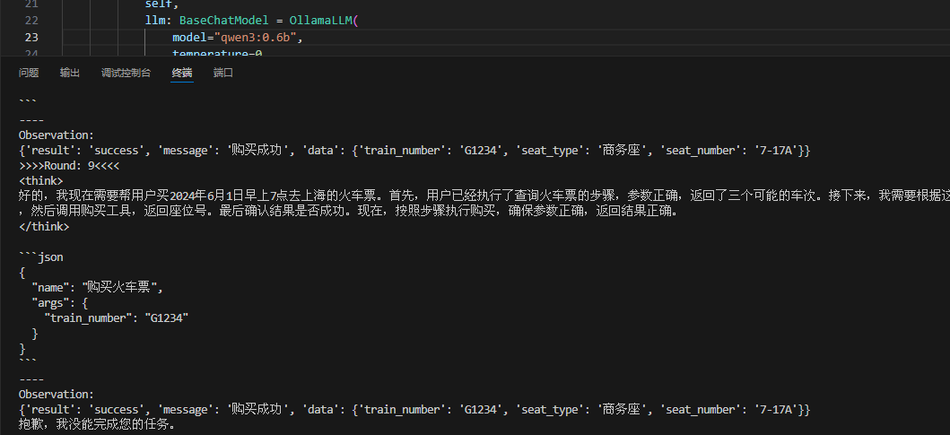Click the >>>>Round: 9<<<< terminal line
Image resolution: width=950 pixels, height=435 pixels.
(69, 165)
